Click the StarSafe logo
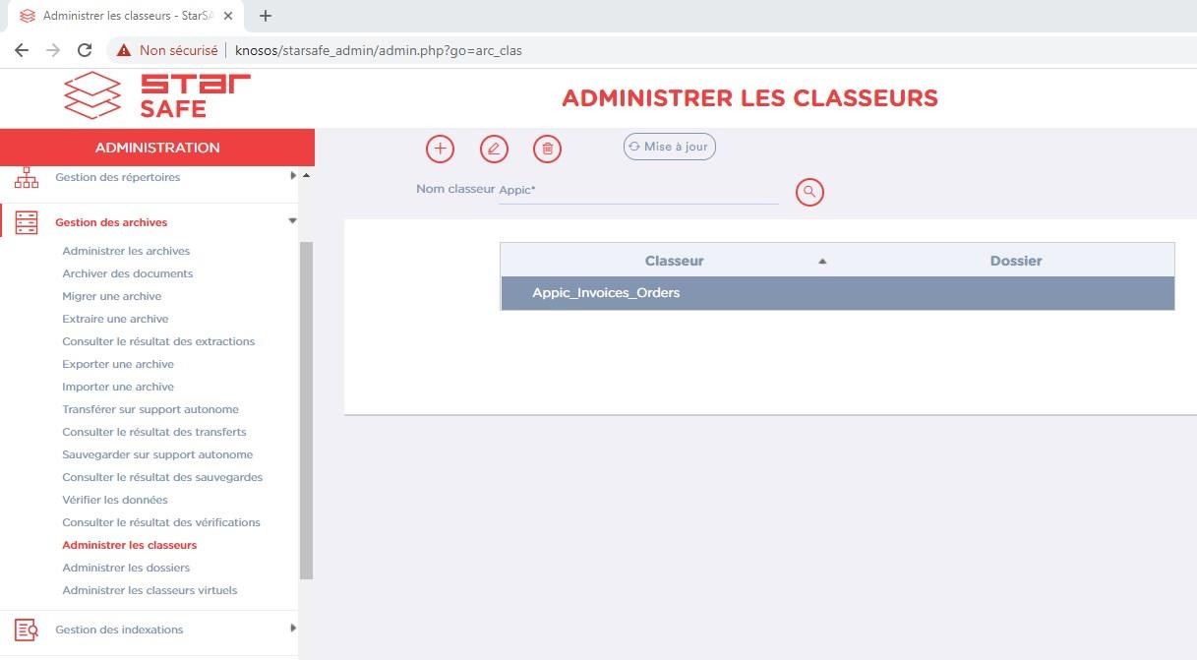The width and height of the screenshot is (1197, 660). pos(157,96)
